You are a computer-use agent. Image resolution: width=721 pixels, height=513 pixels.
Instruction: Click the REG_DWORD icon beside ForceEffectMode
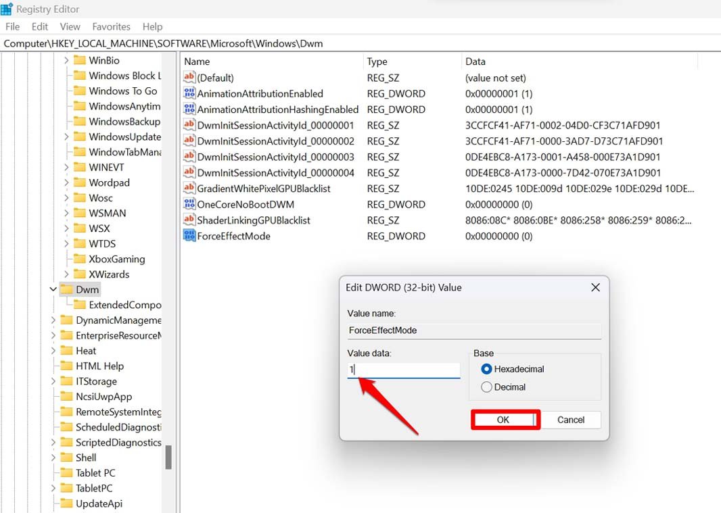coord(189,236)
